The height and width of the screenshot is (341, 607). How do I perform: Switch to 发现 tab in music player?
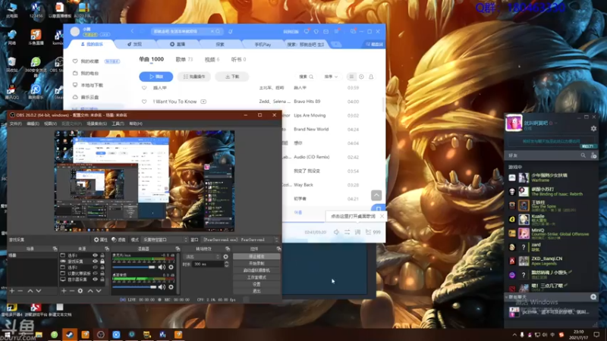pyautogui.click(x=134, y=45)
